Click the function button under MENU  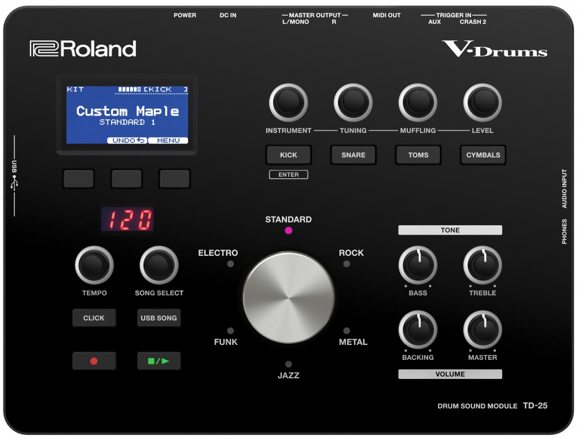[174, 179]
